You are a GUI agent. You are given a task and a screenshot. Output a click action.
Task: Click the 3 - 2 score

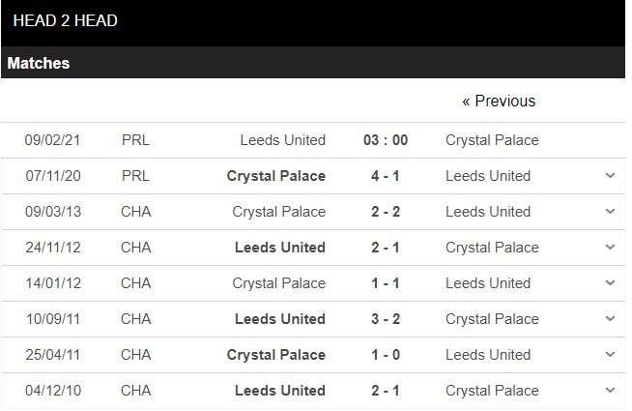(x=386, y=319)
